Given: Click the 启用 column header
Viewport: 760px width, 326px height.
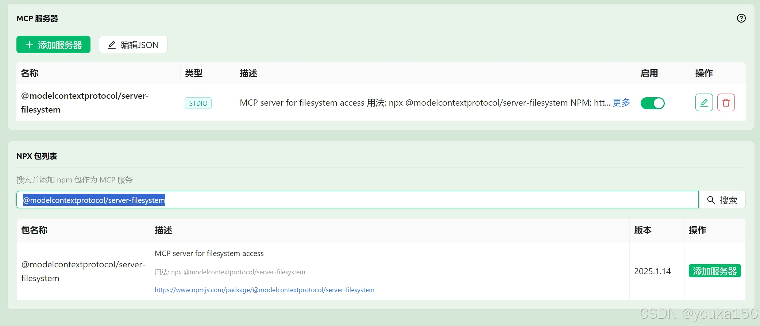Looking at the screenshot, I should pyautogui.click(x=649, y=73).
